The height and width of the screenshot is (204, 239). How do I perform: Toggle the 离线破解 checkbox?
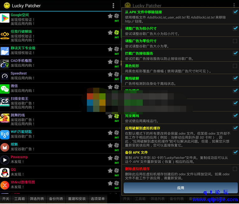(235, 78)
